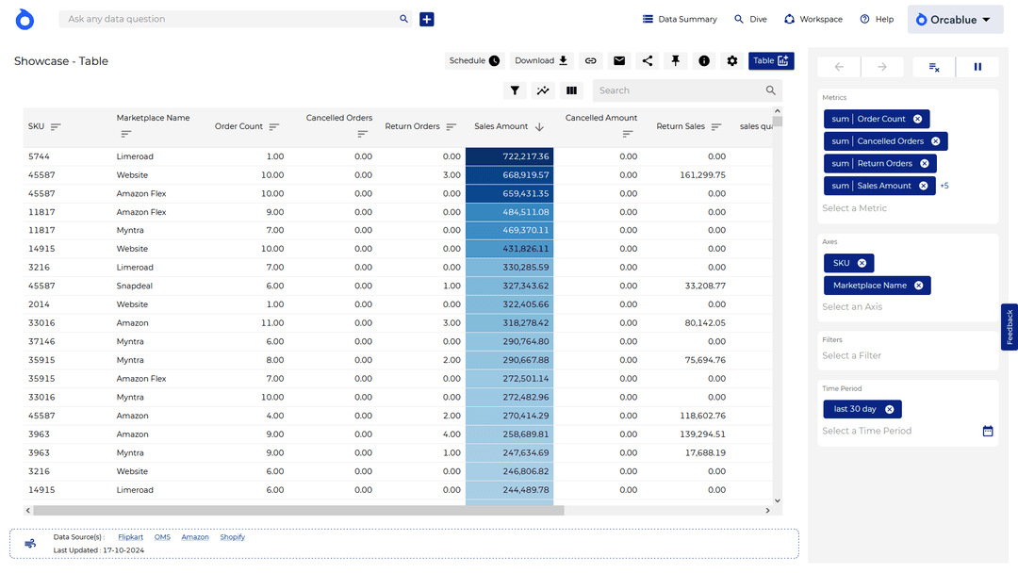Open the Table chart type selector

[771, 61]
